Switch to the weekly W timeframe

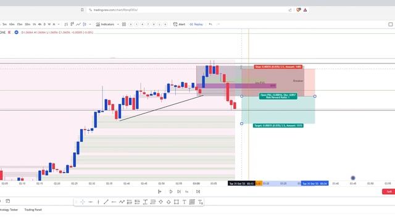click(49, 25)
